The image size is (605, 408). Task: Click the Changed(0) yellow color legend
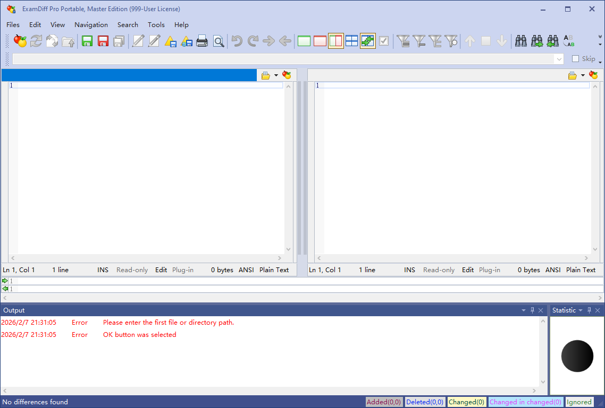click(x=466, y=402)
